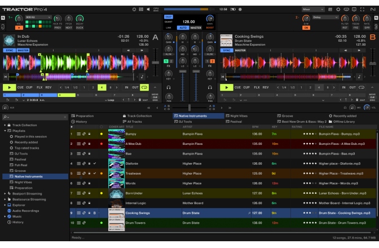Click the layout columns icon in header
The width and height of the screenshot is (379, 248).
141,10
